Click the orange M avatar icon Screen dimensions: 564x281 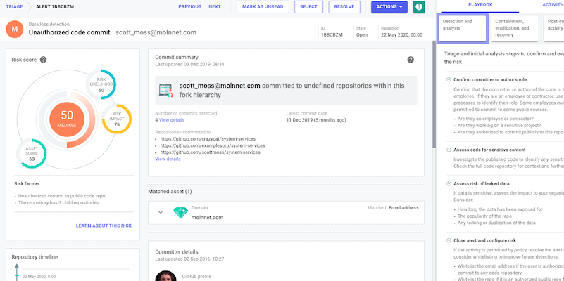15,29
